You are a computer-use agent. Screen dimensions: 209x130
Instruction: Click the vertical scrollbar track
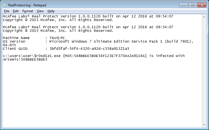[204, 71]
